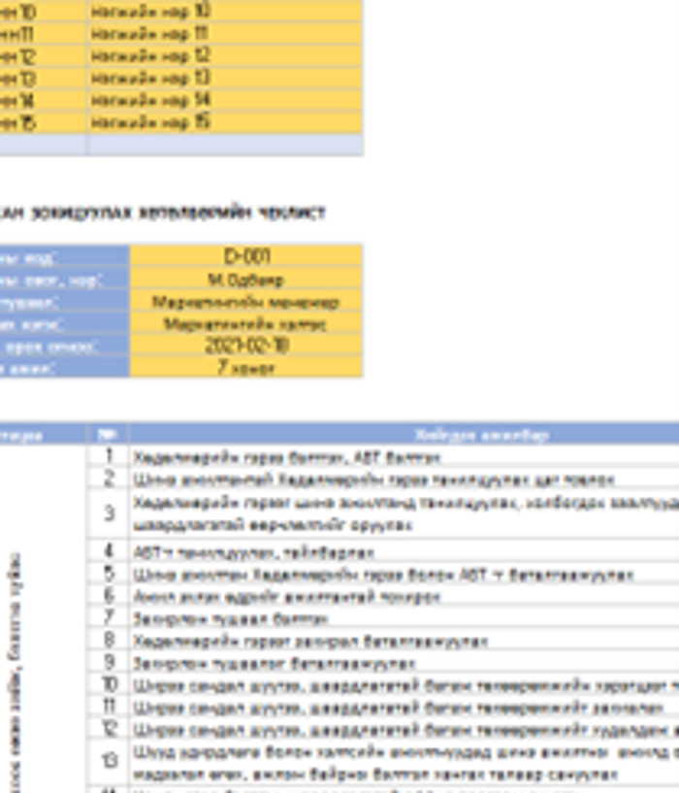679x793 pixels.
Task: Select top table second-column cell ending in 15
Action: [225, 122]
